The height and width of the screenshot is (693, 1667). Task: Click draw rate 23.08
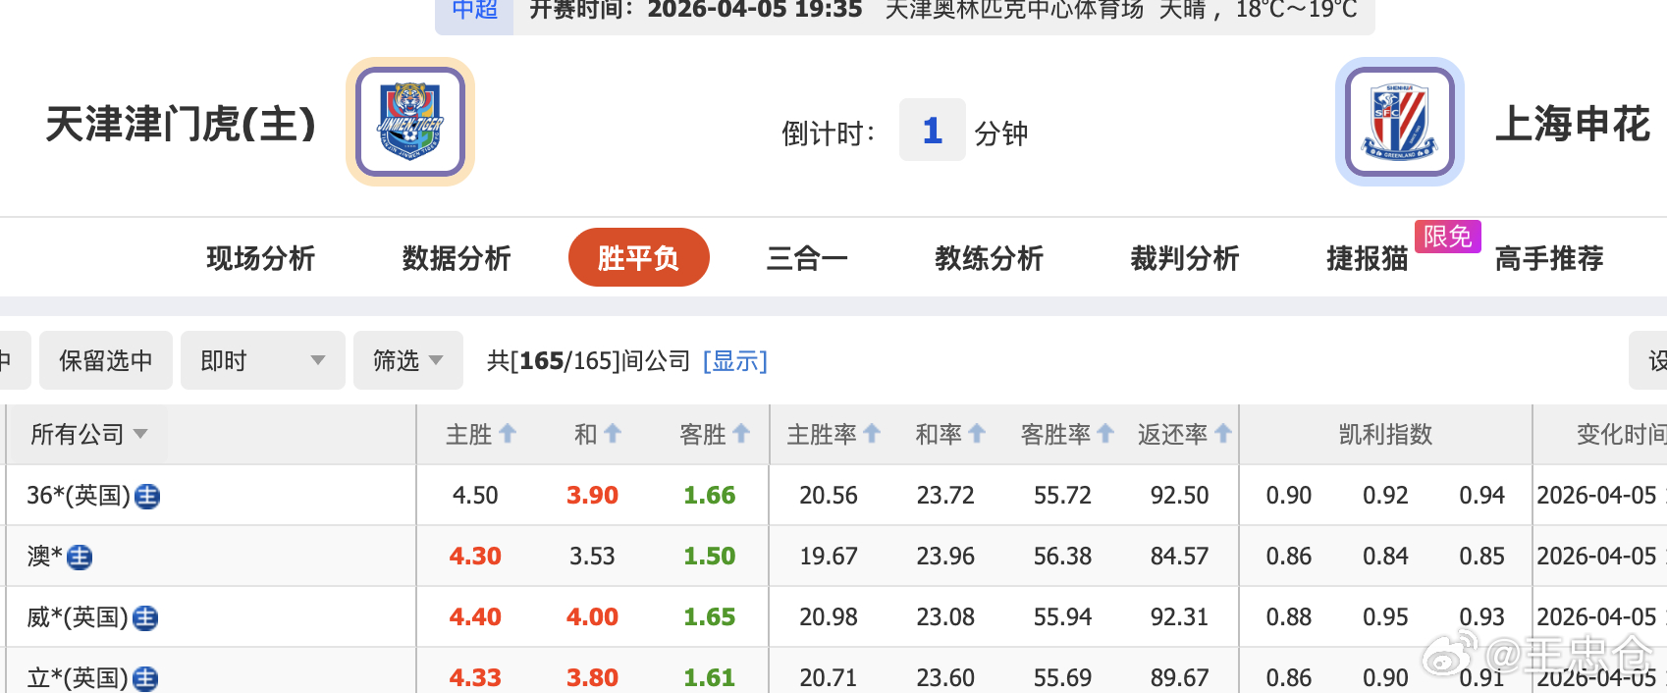click(x=945, y=617)
